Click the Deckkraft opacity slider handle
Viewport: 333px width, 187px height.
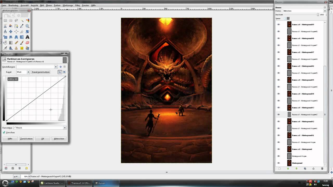click(x=318, y=15)
